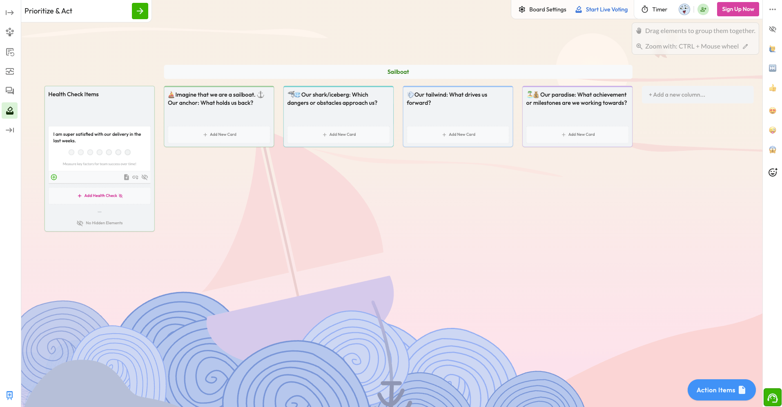Open the review checklist phase icon in left sidebar
Screen dimensions: 782x407
10,52
